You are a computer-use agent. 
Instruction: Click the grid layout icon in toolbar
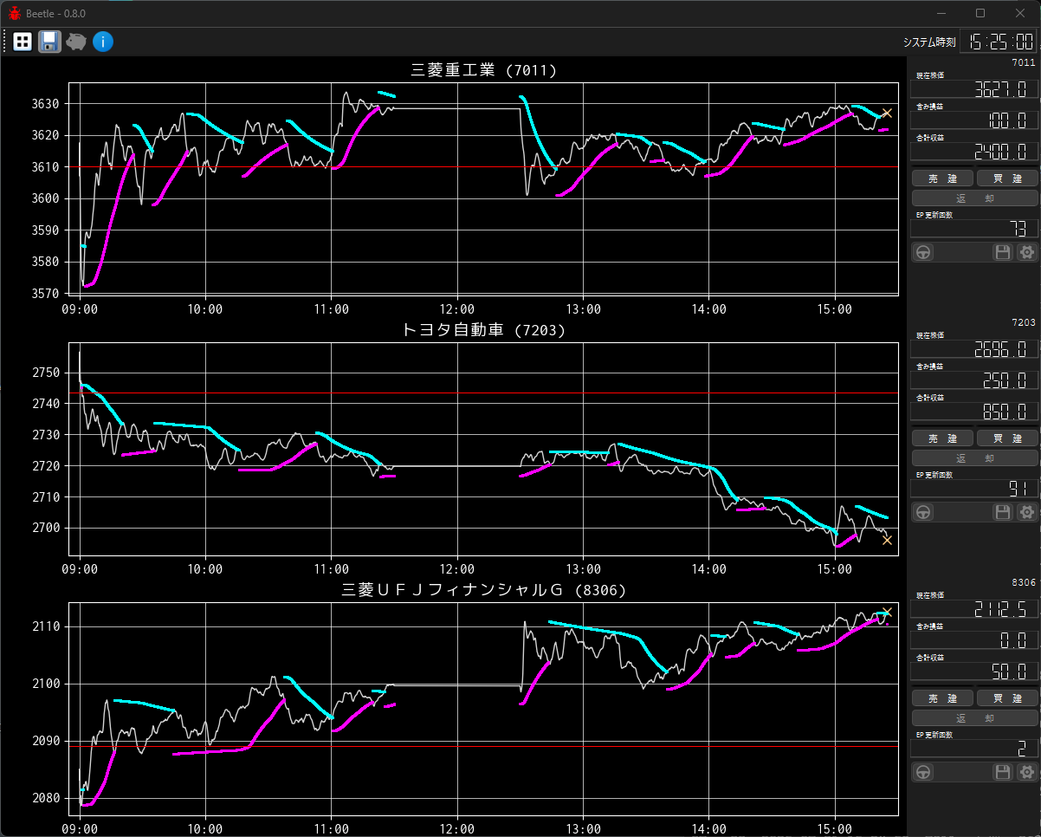click(23, 41)
